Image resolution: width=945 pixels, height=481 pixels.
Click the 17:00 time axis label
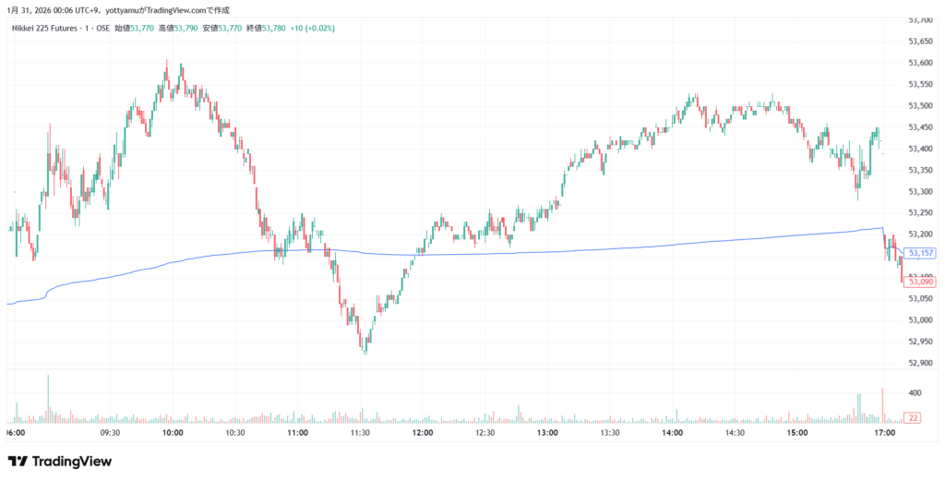point(885,432)
